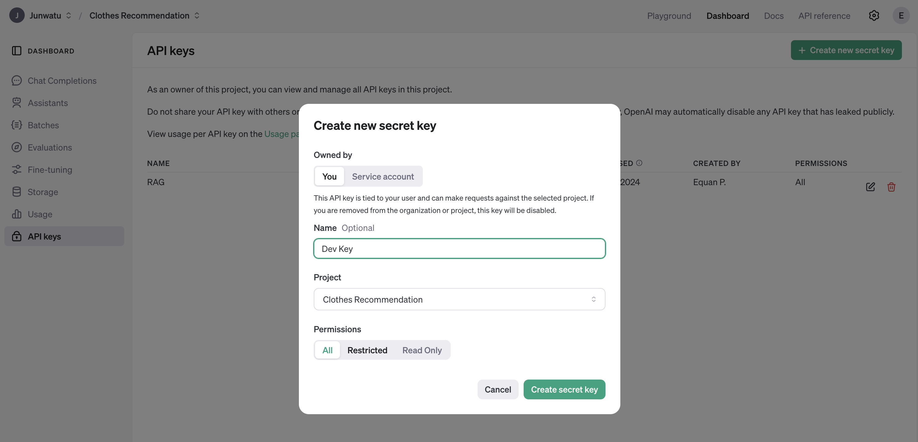Go to the Playground tab

point(669,16)
